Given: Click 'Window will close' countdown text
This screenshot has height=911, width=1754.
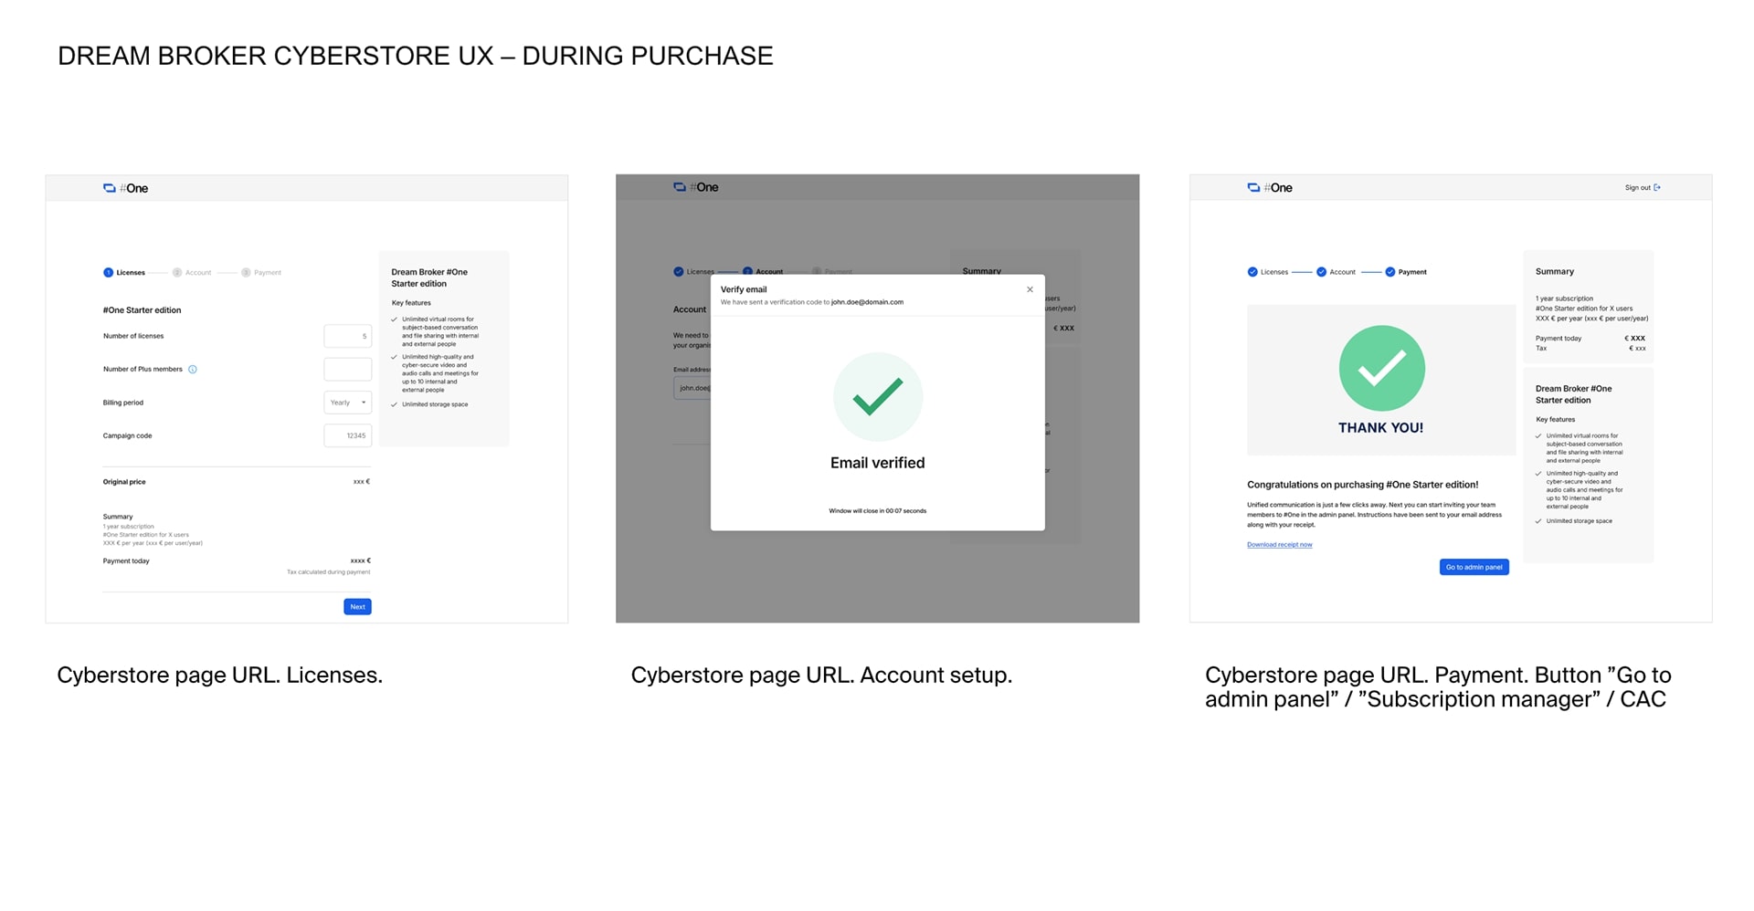Looking at the screenshot, I should pyautogui.click(x=877, y=511).
